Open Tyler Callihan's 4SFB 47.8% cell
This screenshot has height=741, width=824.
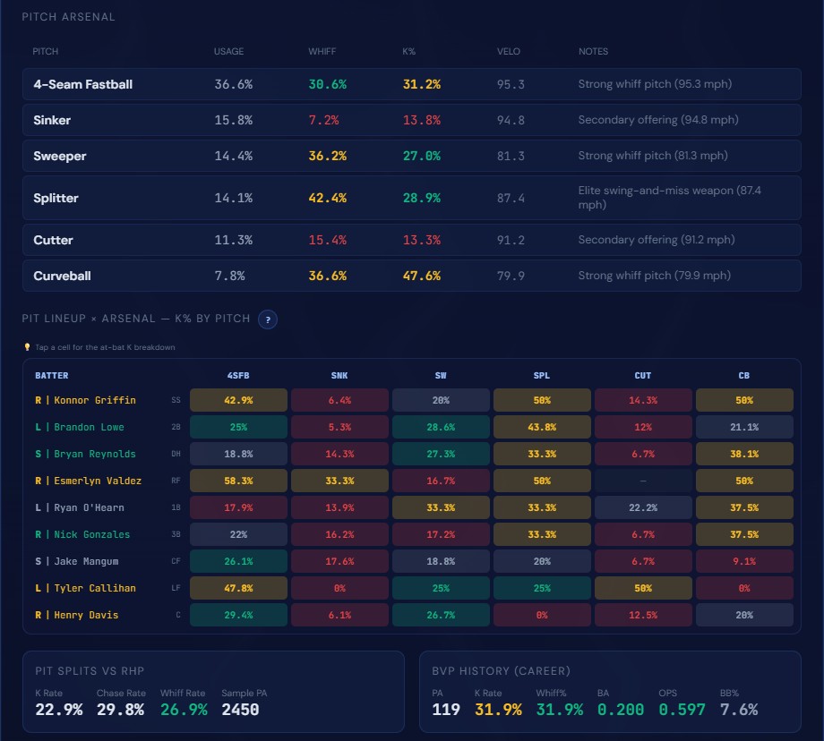238,588
